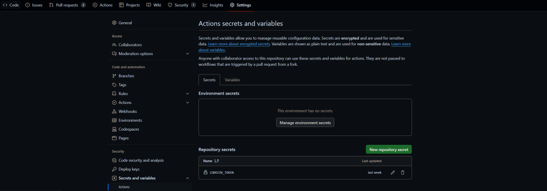Switch to the Actions repository tab
547x191 pixels.
tap(103, 5)
